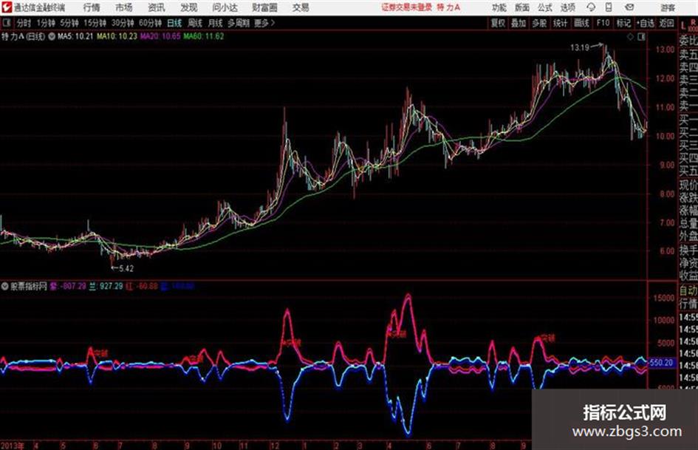698x450 pixels.
Task: Open the 交易 menu
Action: (301, 7)
